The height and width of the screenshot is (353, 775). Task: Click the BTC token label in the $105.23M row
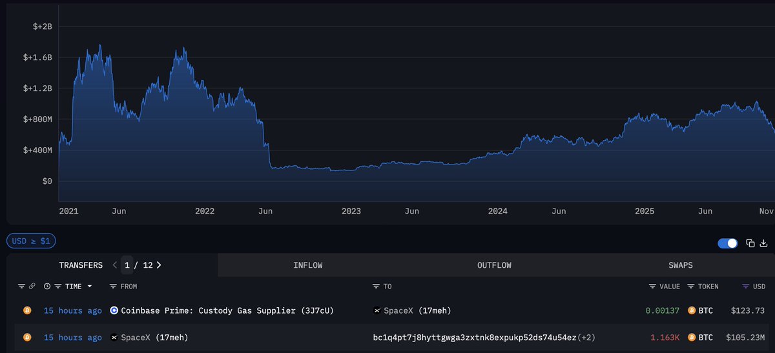(x=706, y=337)
